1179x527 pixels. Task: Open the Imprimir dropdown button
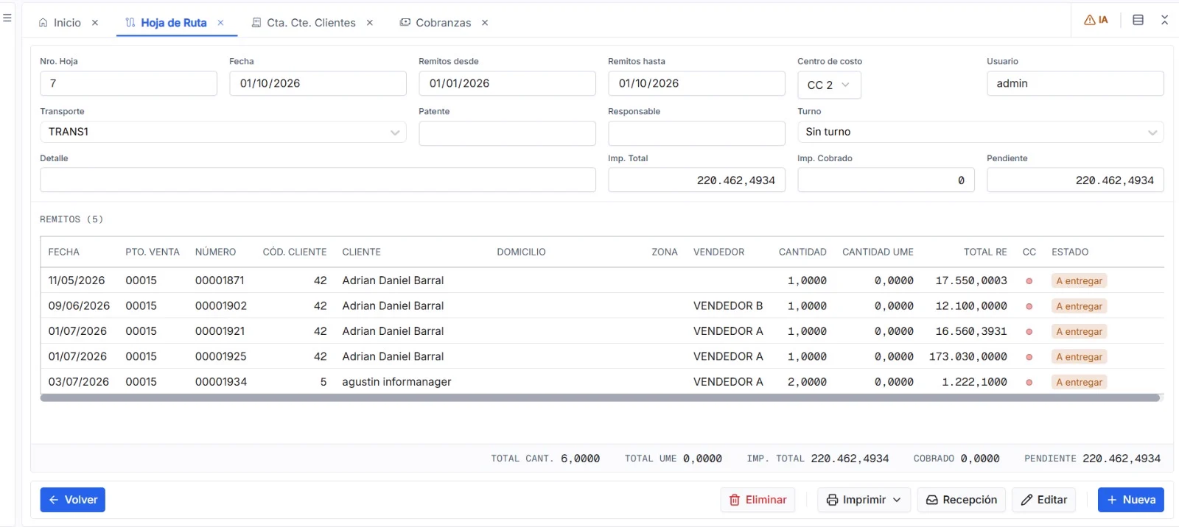[864, 500]
